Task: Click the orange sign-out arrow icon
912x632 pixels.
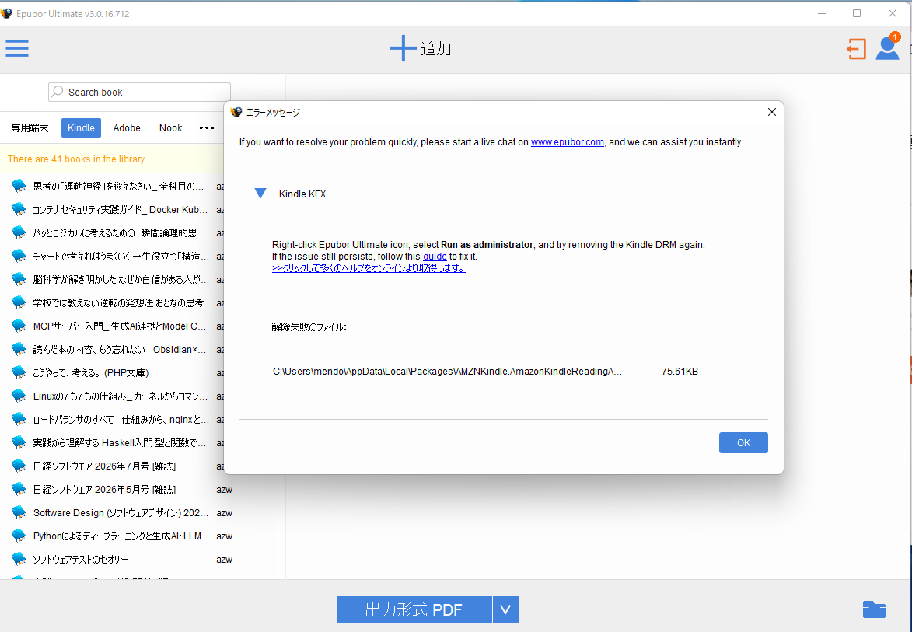Action: coord(856,49)
